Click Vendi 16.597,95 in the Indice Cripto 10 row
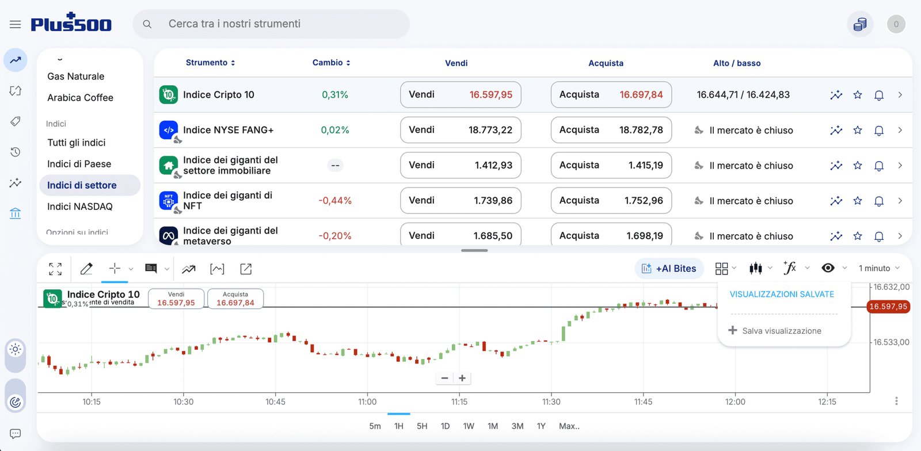 [x=461, y=95]
